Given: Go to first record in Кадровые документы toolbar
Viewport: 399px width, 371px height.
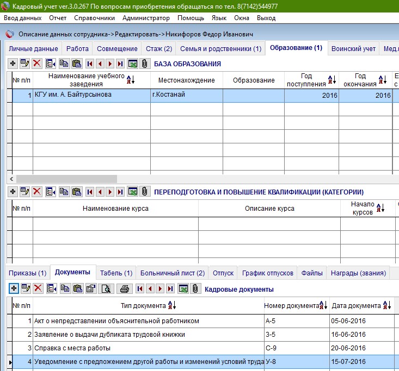Looking at the screenshot, I should 139,289.
